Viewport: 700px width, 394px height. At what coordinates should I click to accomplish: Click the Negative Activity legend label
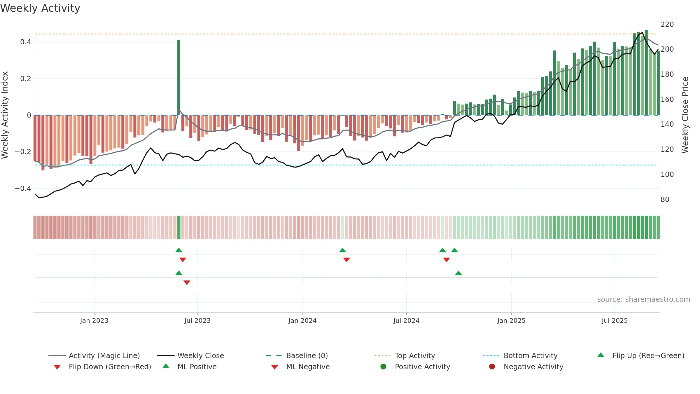click(x=533, y=367)
